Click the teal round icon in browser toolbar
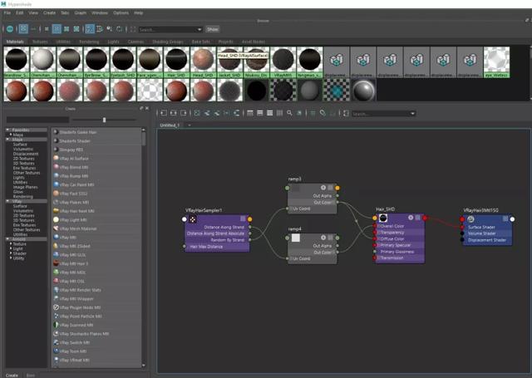 [10, 29]
